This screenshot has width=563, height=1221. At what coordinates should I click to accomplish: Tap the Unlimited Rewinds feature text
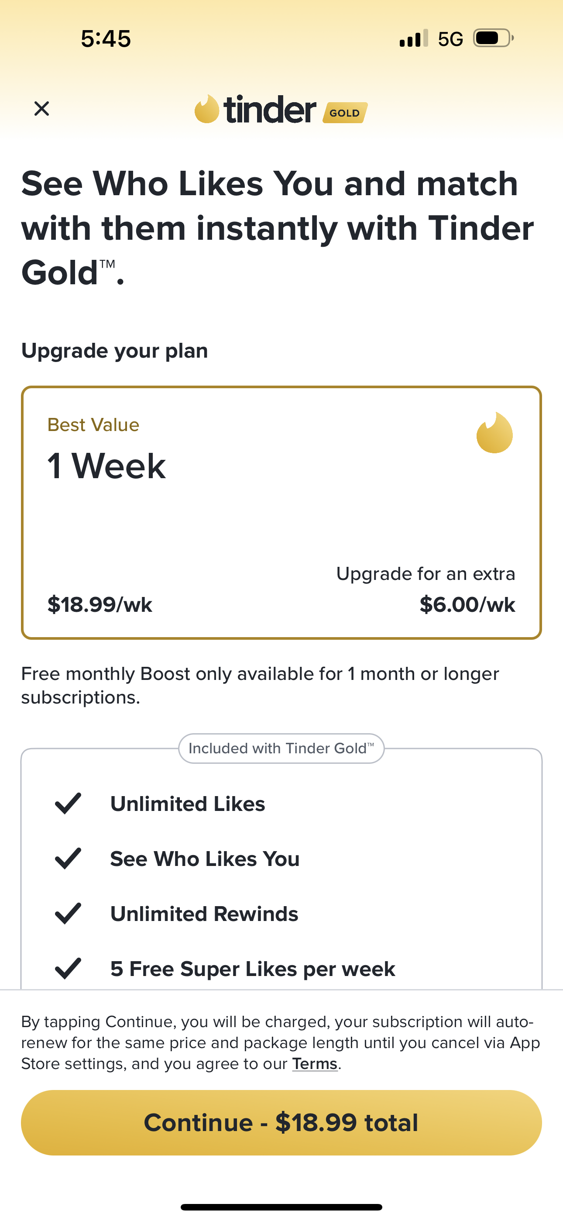(204, 914)
